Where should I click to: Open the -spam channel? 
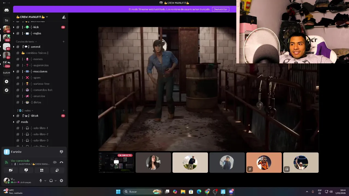click(x=40, y=78)
